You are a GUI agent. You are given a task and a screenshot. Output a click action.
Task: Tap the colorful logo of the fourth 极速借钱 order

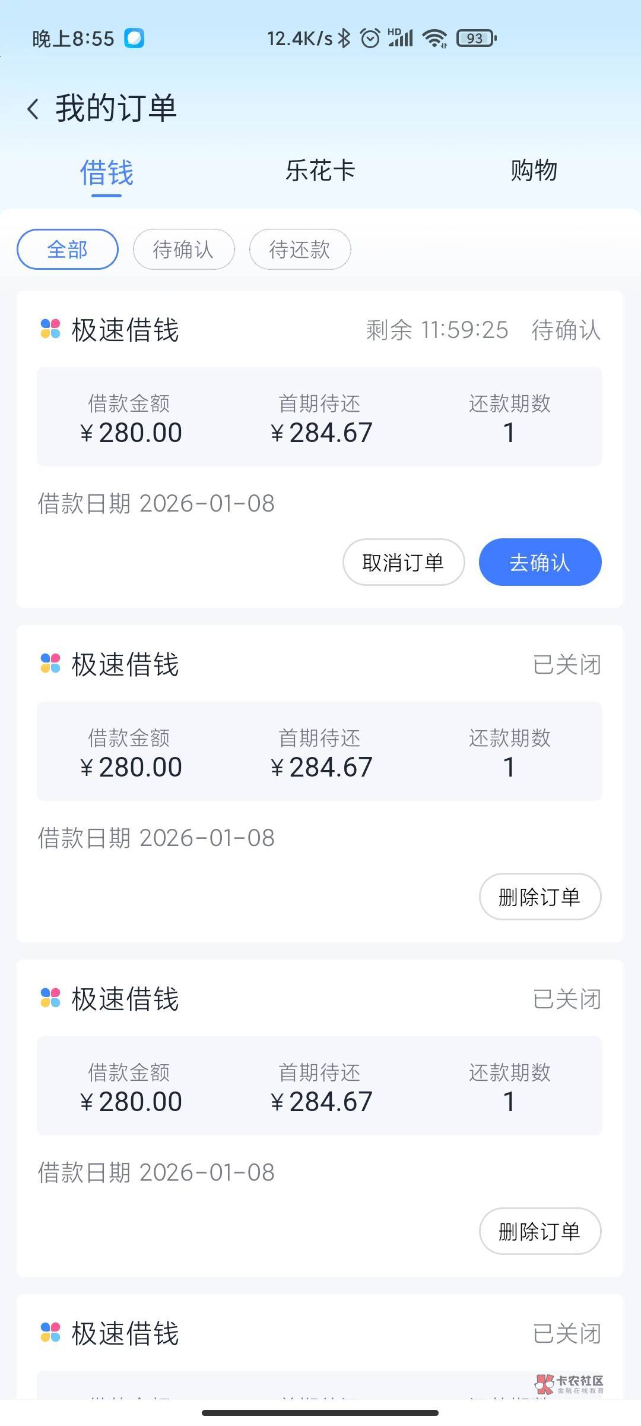click(50, 1333)
